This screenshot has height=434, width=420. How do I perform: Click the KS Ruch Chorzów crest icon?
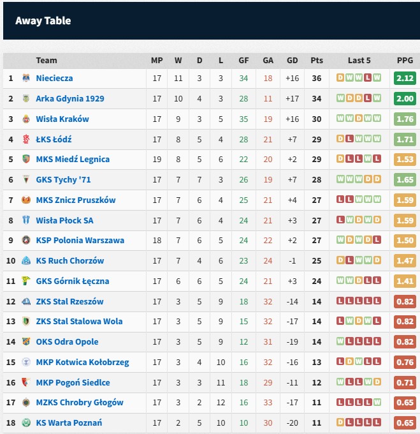point(26,261)
